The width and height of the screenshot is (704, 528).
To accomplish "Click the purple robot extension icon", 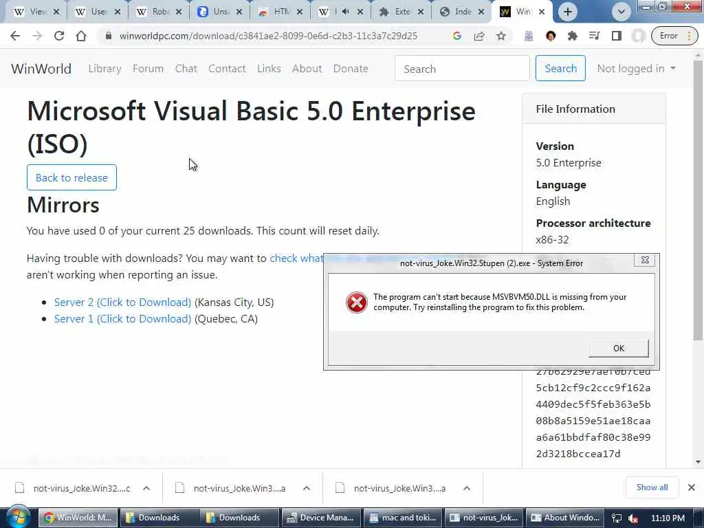I will pos(529,36).
